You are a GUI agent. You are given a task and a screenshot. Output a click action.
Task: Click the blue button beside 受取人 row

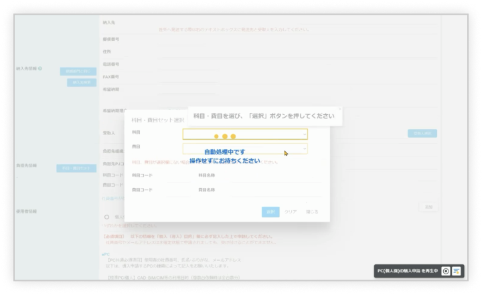(x=422, y=133)
